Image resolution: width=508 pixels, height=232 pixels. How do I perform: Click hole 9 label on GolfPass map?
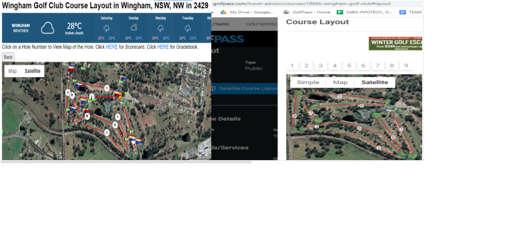click(x=393, y=137)
